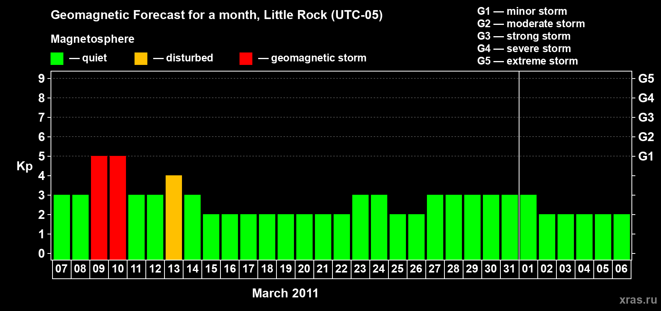
Task: Click the G4 right axis label
Action: tap(646, 98)
